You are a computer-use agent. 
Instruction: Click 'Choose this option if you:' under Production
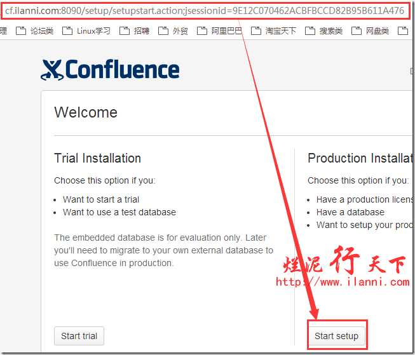(358, 180)
